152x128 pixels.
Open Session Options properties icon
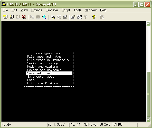click(x=73, y=17)
